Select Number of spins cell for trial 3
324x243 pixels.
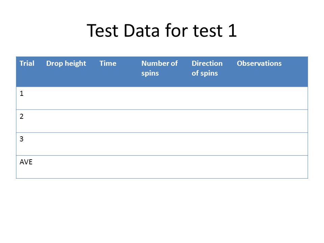coord(163,144)
